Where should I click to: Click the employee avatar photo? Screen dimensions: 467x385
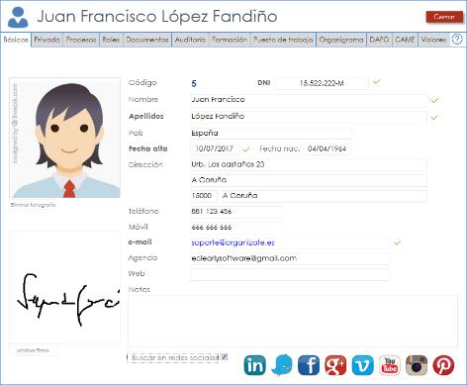(65, 138)
